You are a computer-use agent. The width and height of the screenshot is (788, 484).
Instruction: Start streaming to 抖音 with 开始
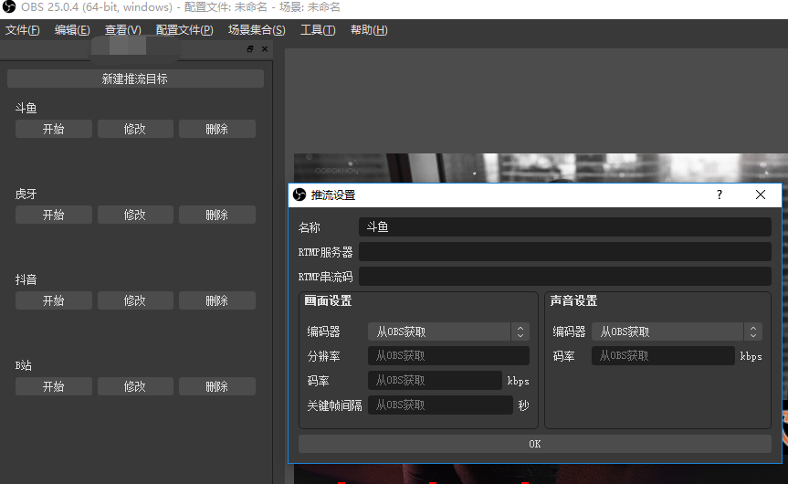[53, 300]
